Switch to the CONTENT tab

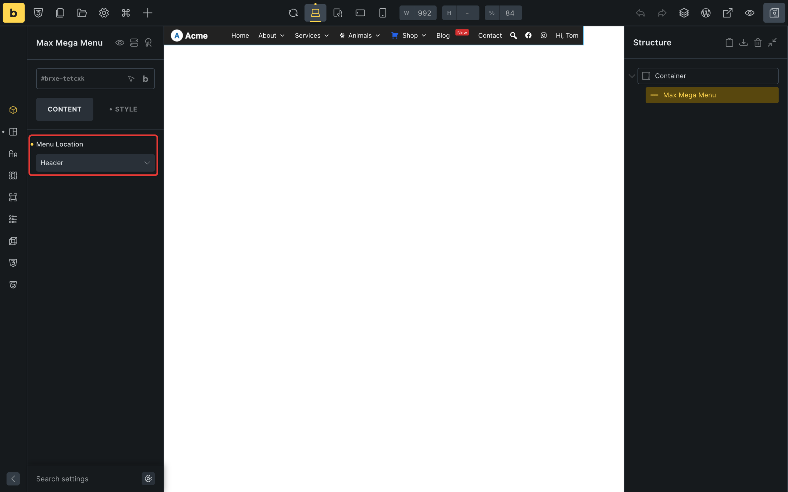click(x=64, y=109)
